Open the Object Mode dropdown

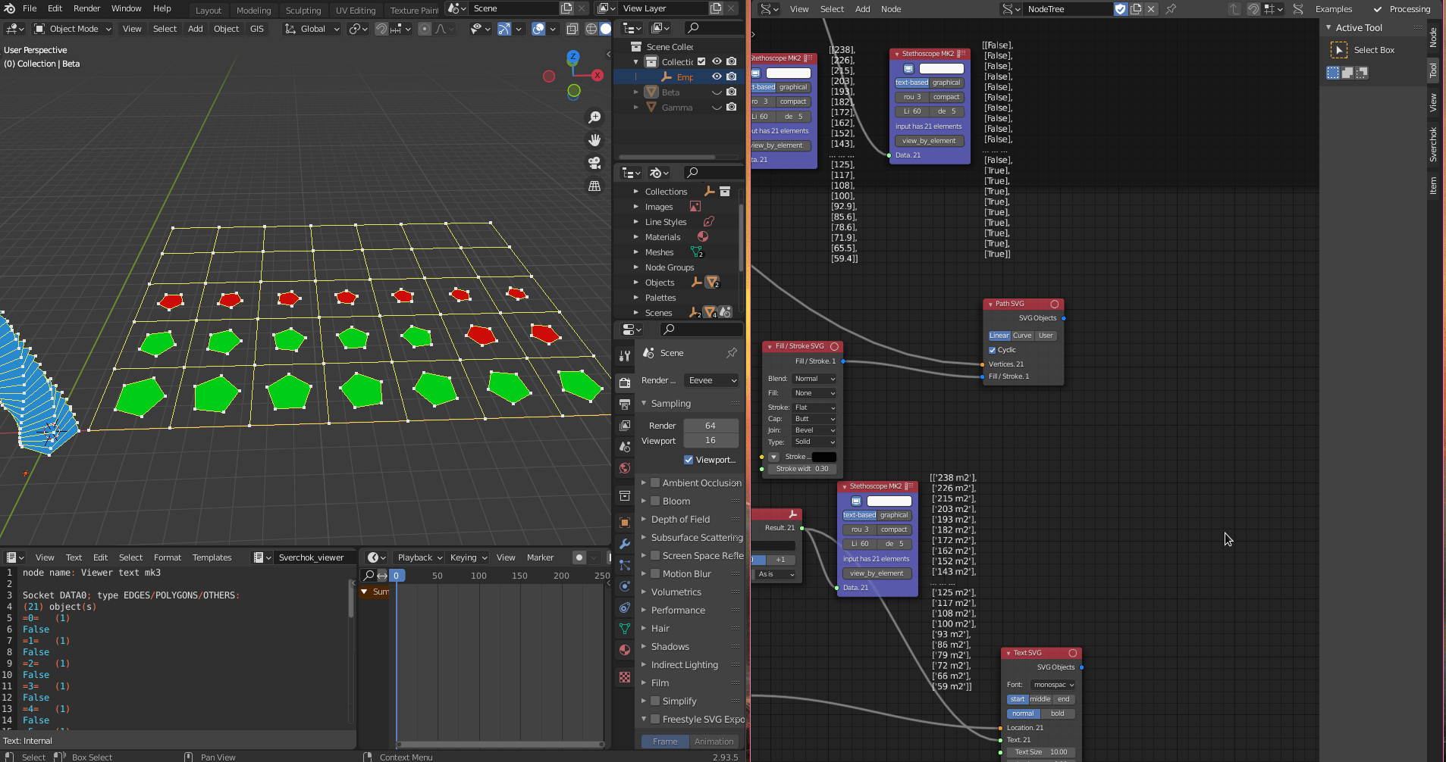pyautogui.click(x=74, y=29)
